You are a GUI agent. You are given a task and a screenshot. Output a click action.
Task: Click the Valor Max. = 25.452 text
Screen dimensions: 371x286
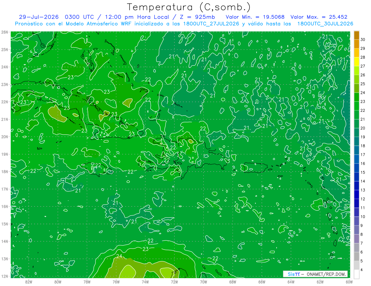pos(319,17)
